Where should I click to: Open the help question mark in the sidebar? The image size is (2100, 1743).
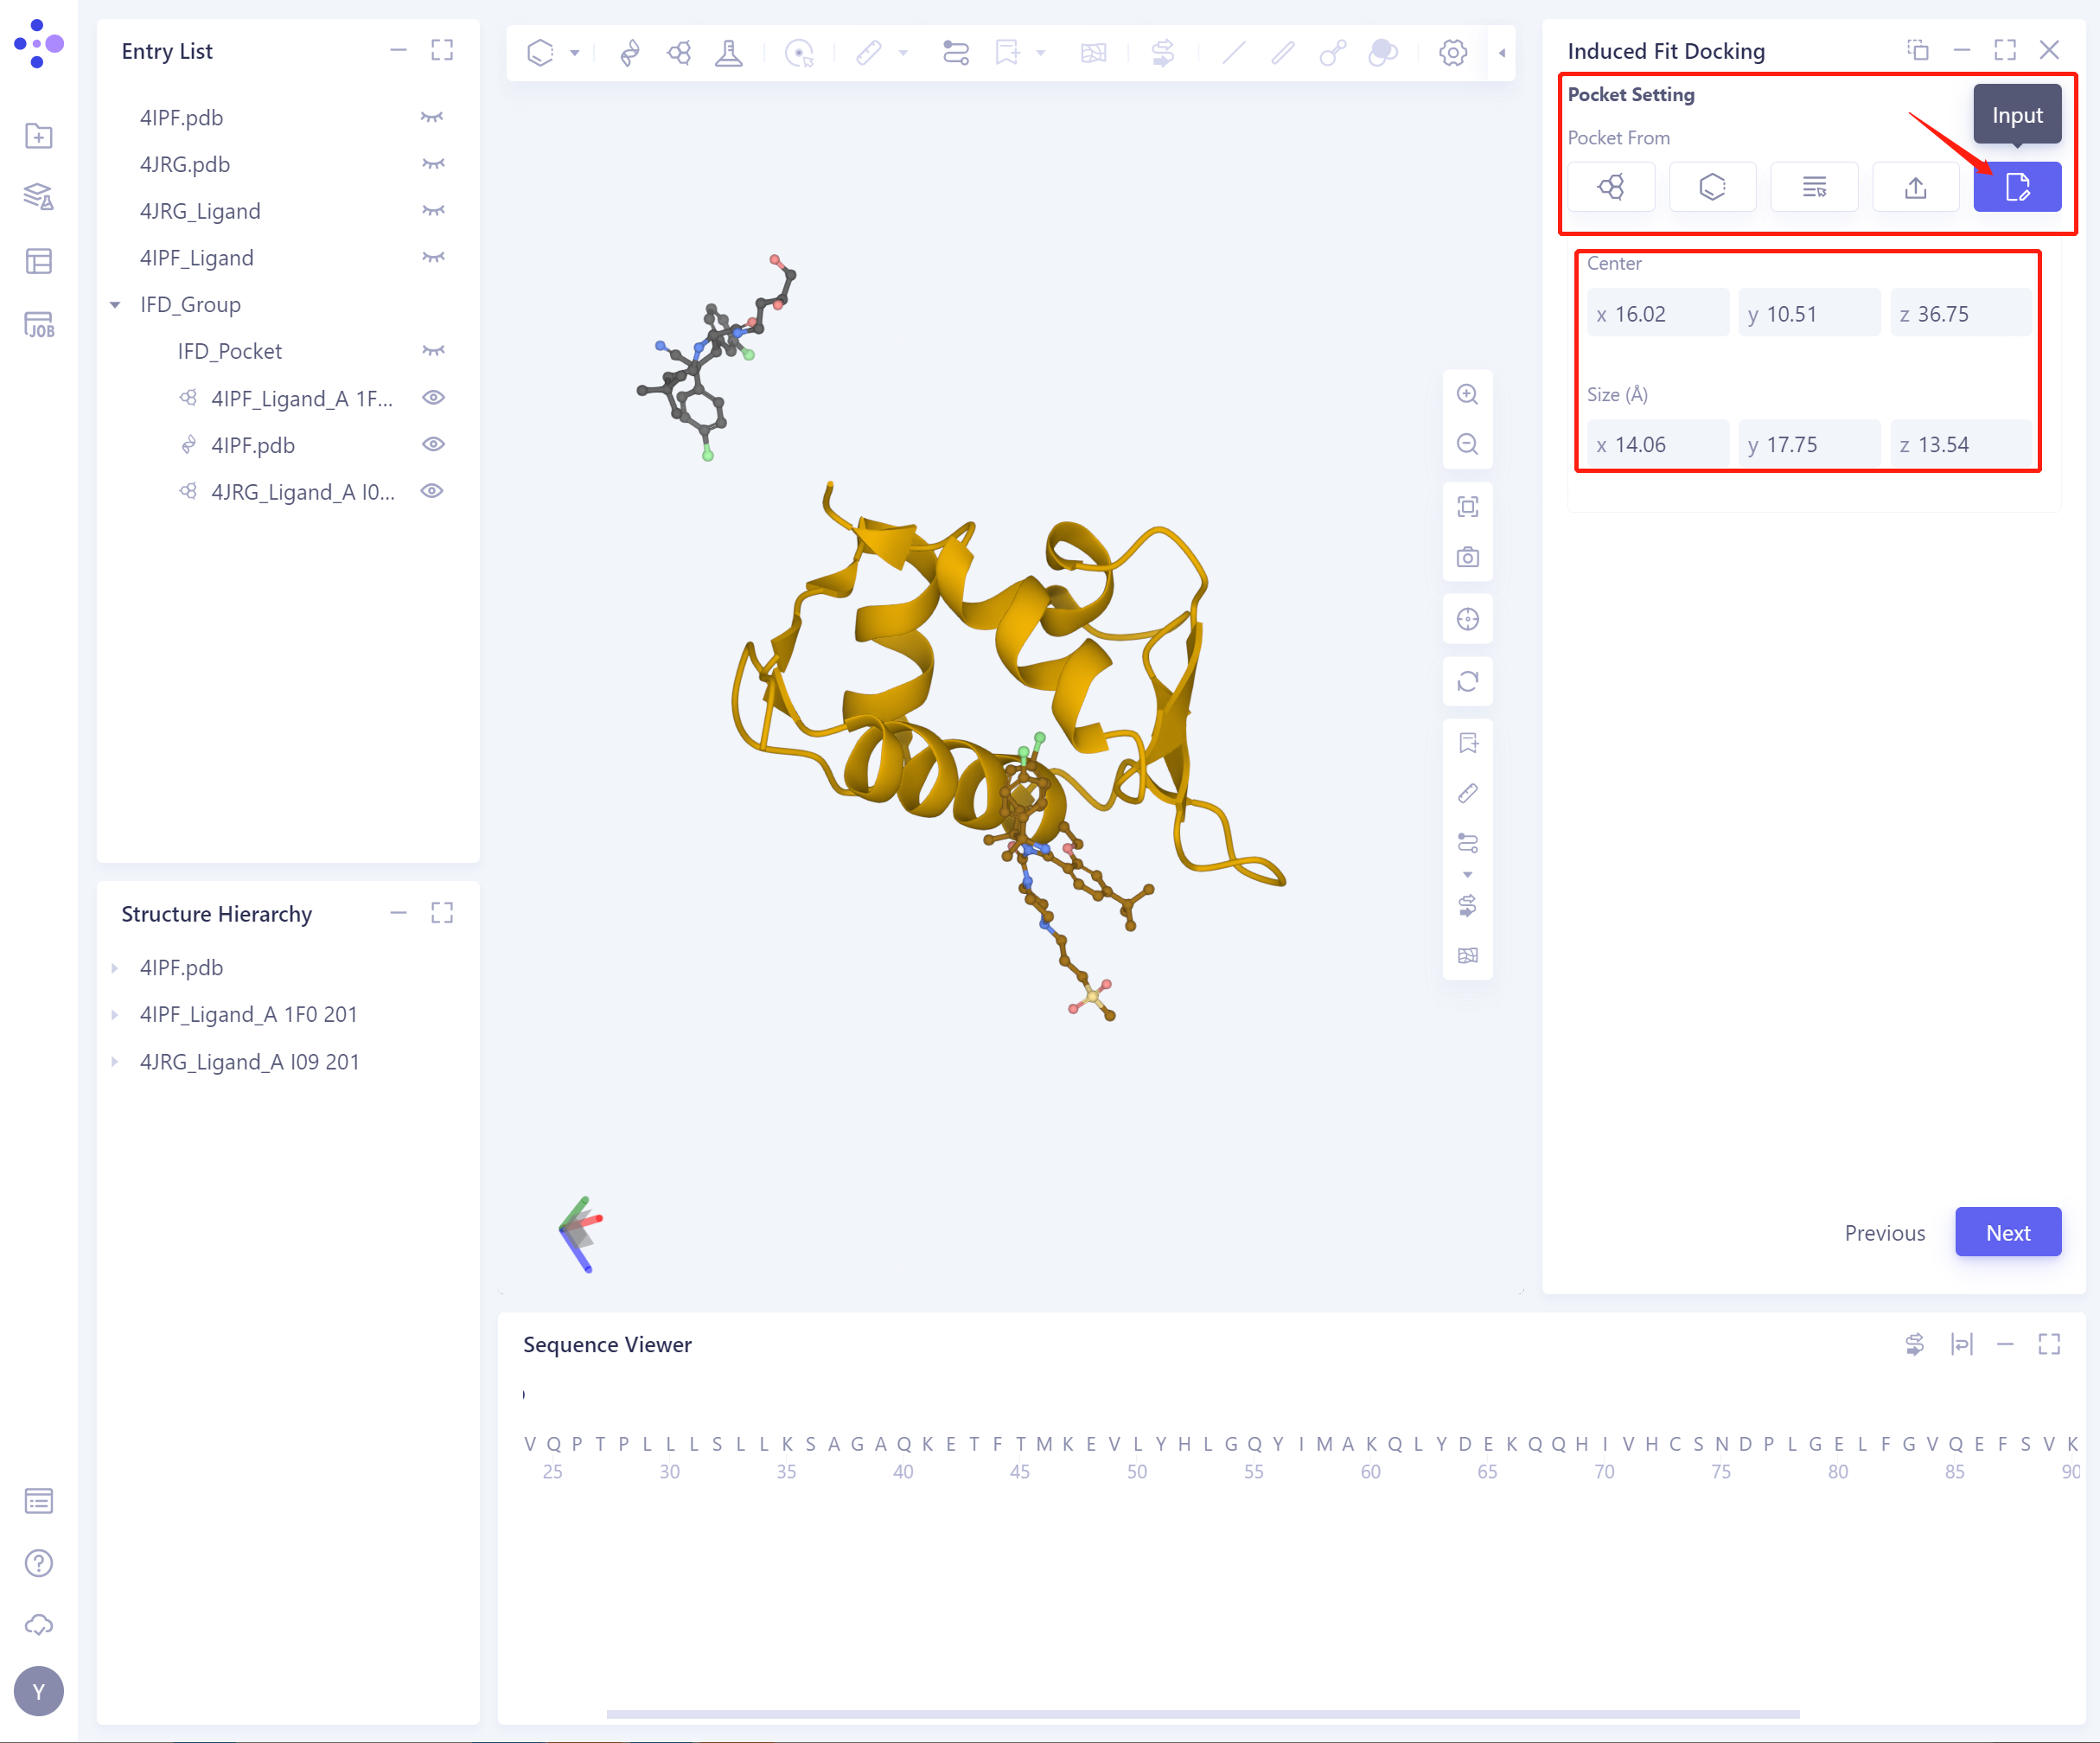pyautogui.click(x=38, y=1563)
